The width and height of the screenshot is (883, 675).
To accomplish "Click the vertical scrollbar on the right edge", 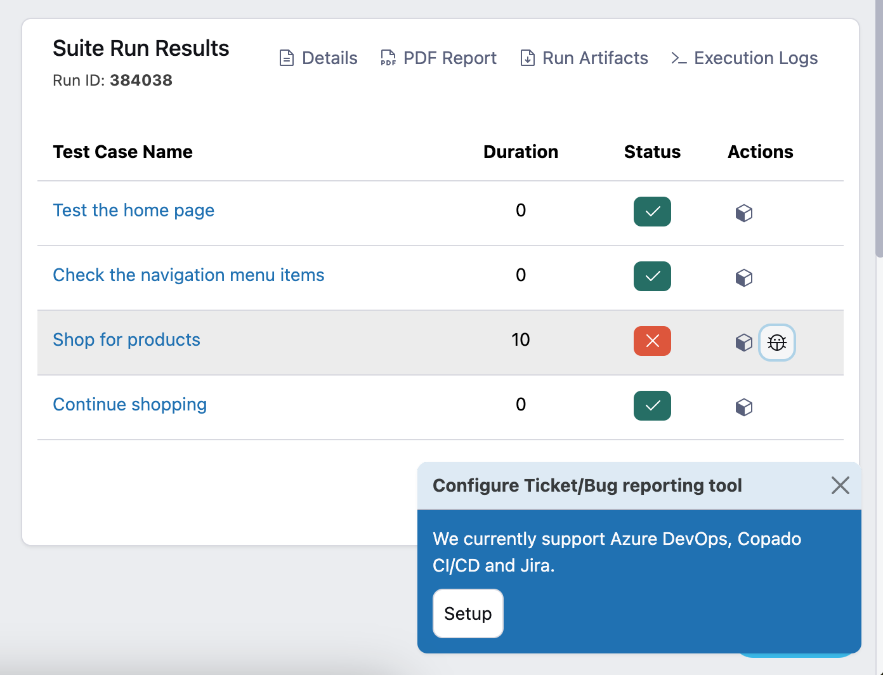I will [x=879, y=127].
